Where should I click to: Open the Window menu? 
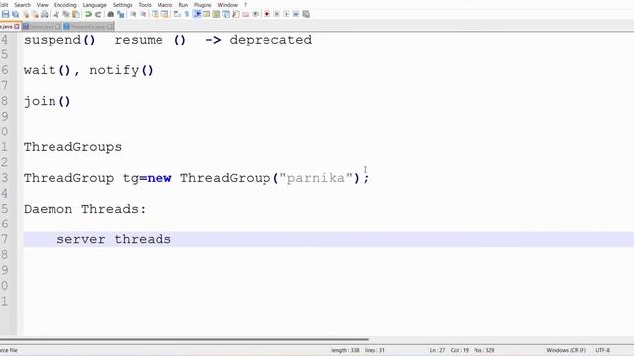227,5
